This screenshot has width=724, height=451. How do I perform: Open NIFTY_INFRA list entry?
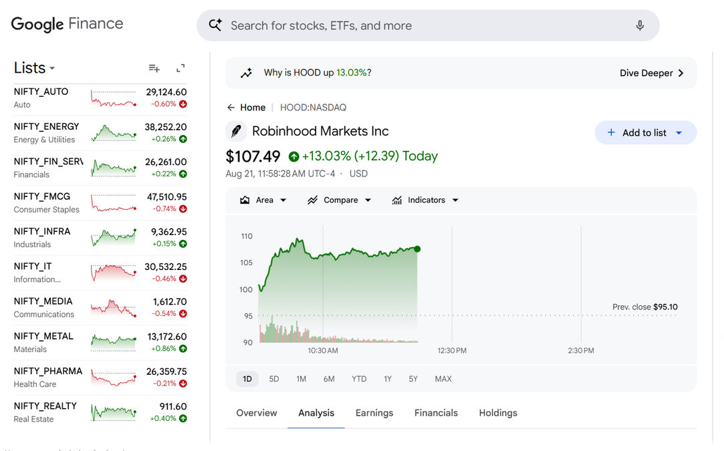[x=100, y=238]
